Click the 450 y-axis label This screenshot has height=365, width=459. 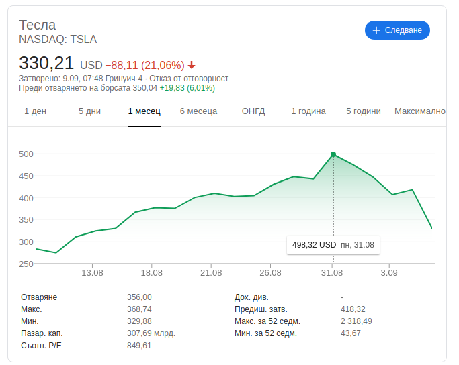coord(26,176)
